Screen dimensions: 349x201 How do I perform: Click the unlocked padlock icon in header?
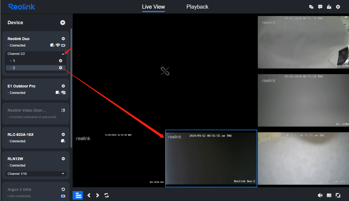tap(329, 7)
